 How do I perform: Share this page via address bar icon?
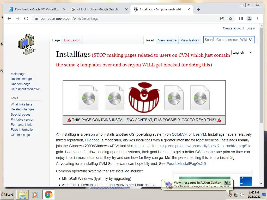222,18
